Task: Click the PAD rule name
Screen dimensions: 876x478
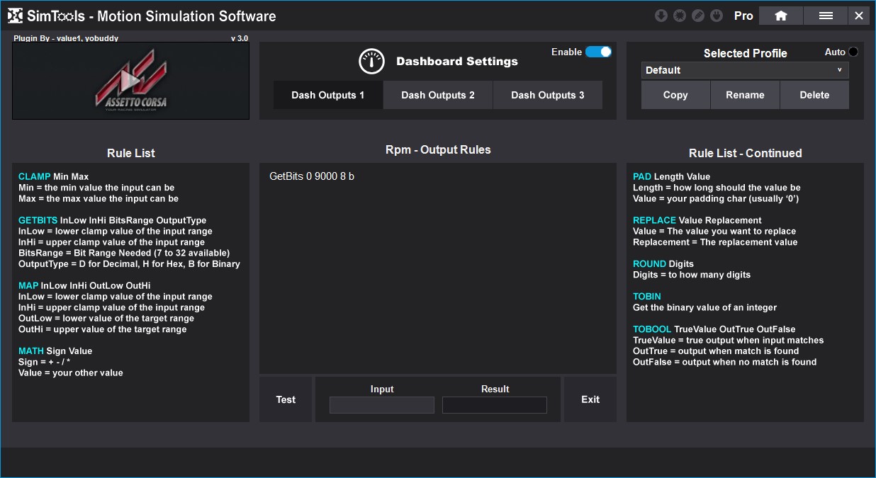Action: tap(642, 177)
